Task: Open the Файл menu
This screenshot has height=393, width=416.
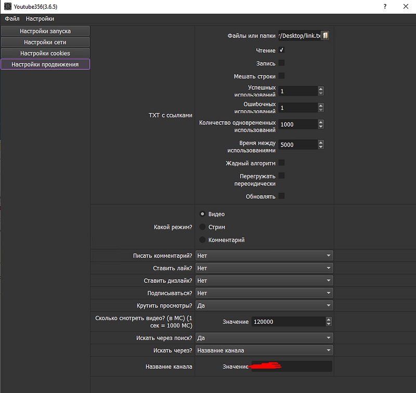Action: coord(12,19)
